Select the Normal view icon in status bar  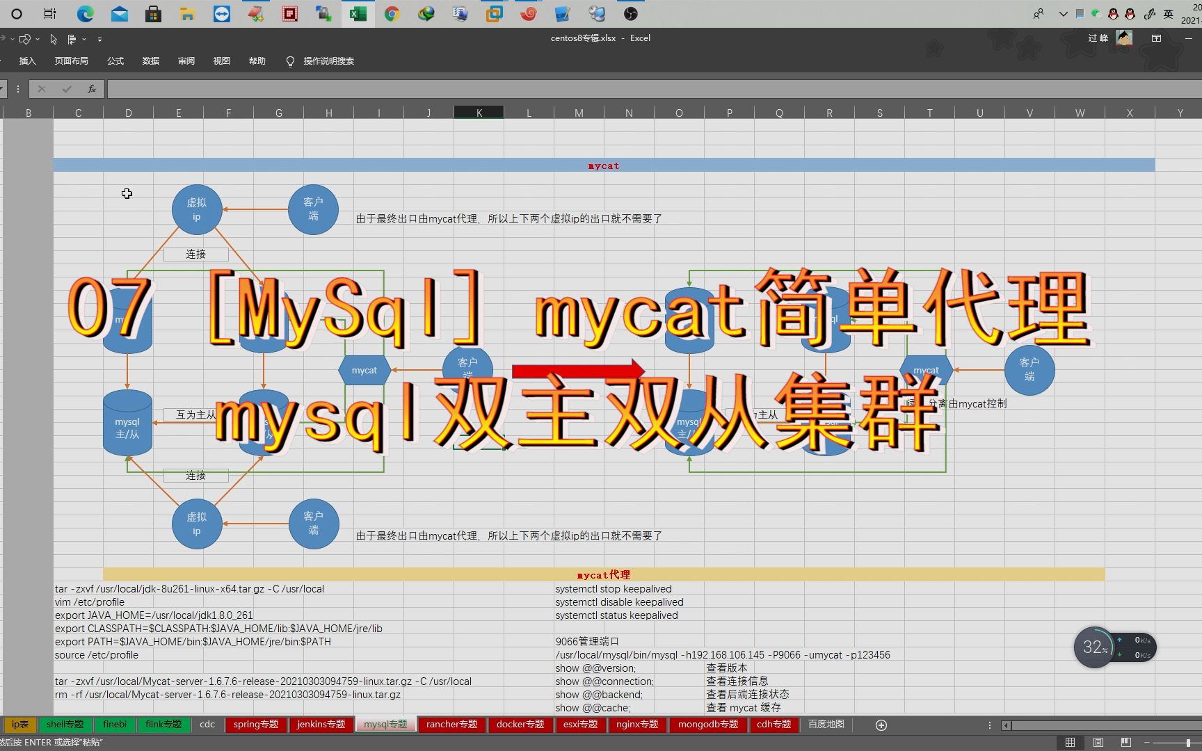pos(1069,741)
